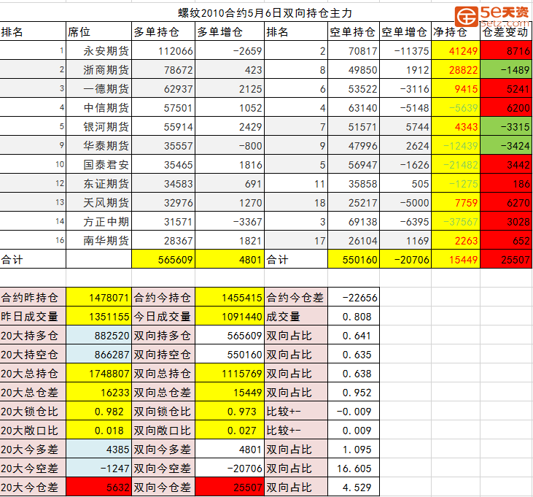Select value 1091440 for 今日成交量
Viewport: 533px width, 497px height.
coord(230,317)
